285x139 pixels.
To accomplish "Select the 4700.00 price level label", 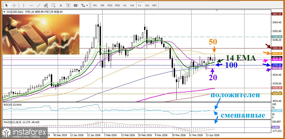I will [277, 65].
